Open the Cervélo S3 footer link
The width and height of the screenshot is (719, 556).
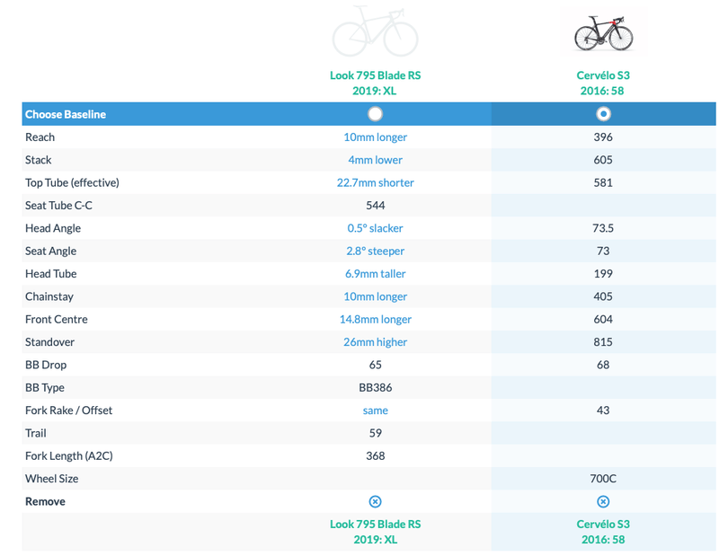tap(603, 532)
